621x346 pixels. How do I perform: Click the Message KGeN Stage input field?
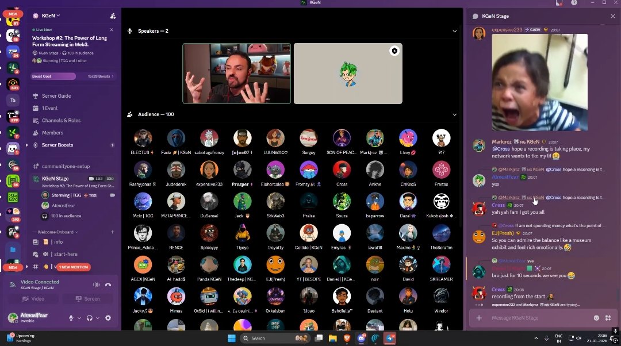(x=540, y=318)
